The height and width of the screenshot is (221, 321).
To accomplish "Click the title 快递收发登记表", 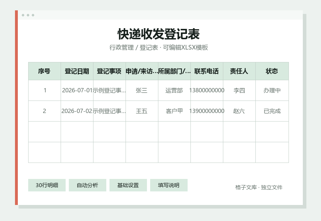I will coord(159,34).
